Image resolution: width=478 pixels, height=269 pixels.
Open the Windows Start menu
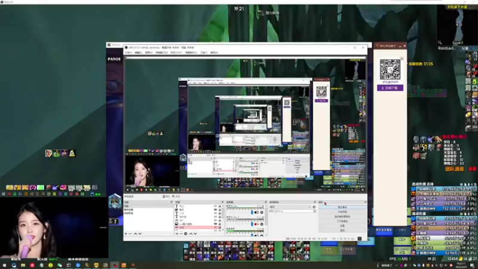4,265
